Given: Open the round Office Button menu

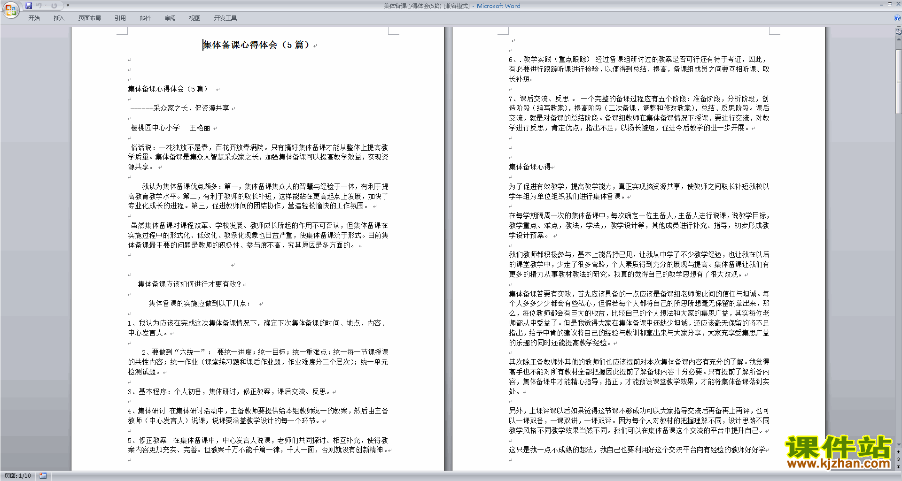Looking at the screenshot, I should tap(10, 9).
